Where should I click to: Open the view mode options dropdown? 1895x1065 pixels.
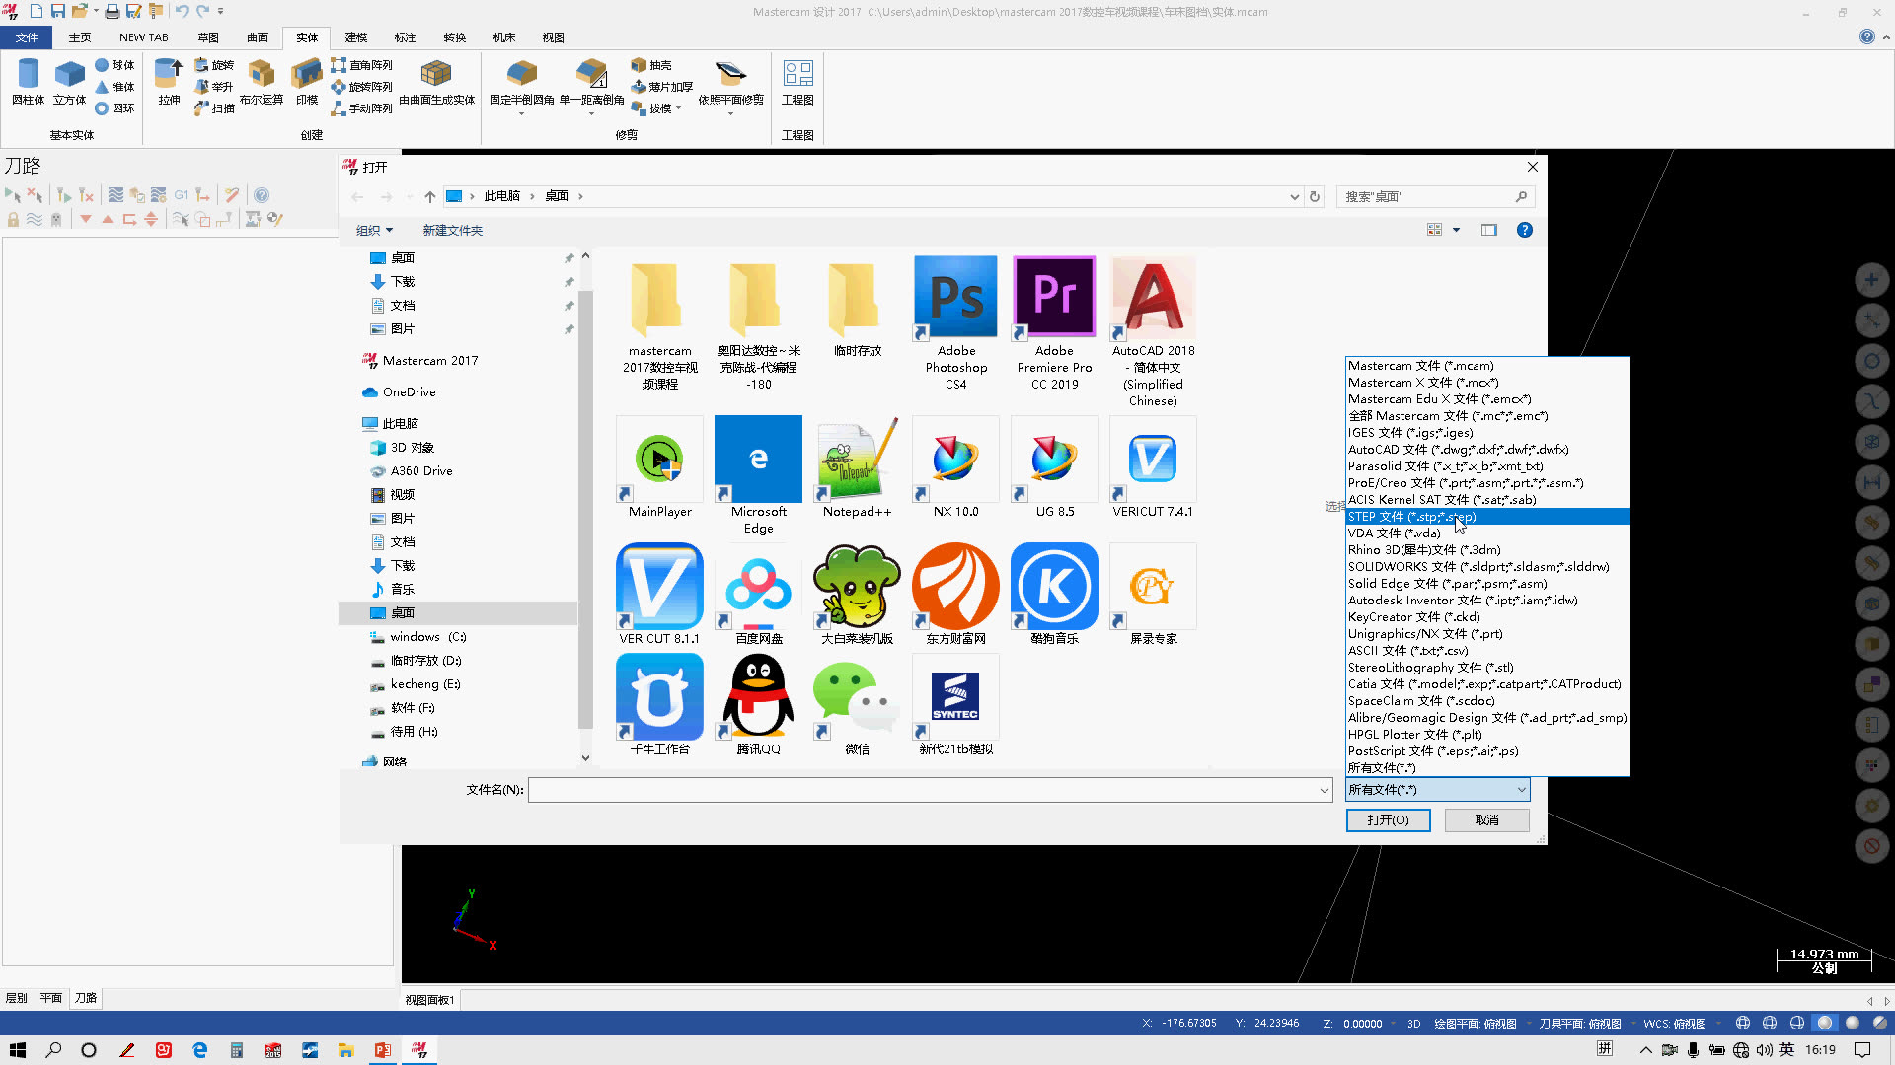click(x=1456, y=230)
